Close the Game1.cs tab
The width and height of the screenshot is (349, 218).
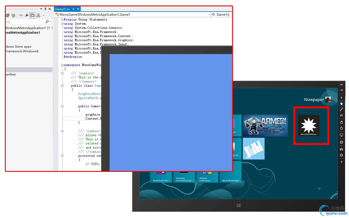[78, 9]
